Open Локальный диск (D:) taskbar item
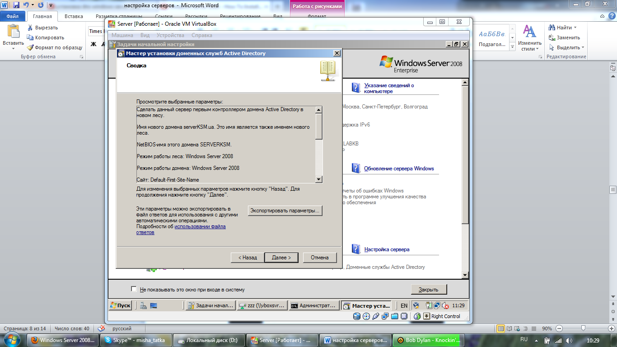The width and height of the screenshot is (617, 347). tap(209, 340)
